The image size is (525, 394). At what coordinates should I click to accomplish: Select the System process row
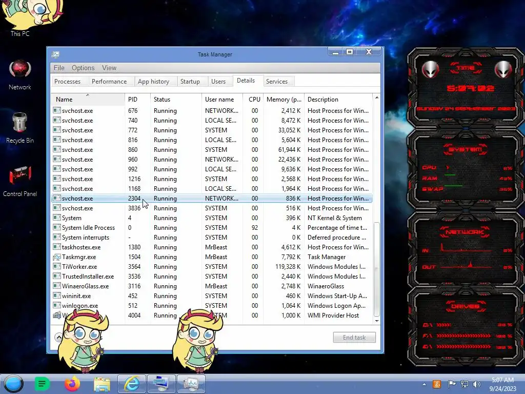pos(212,218)
